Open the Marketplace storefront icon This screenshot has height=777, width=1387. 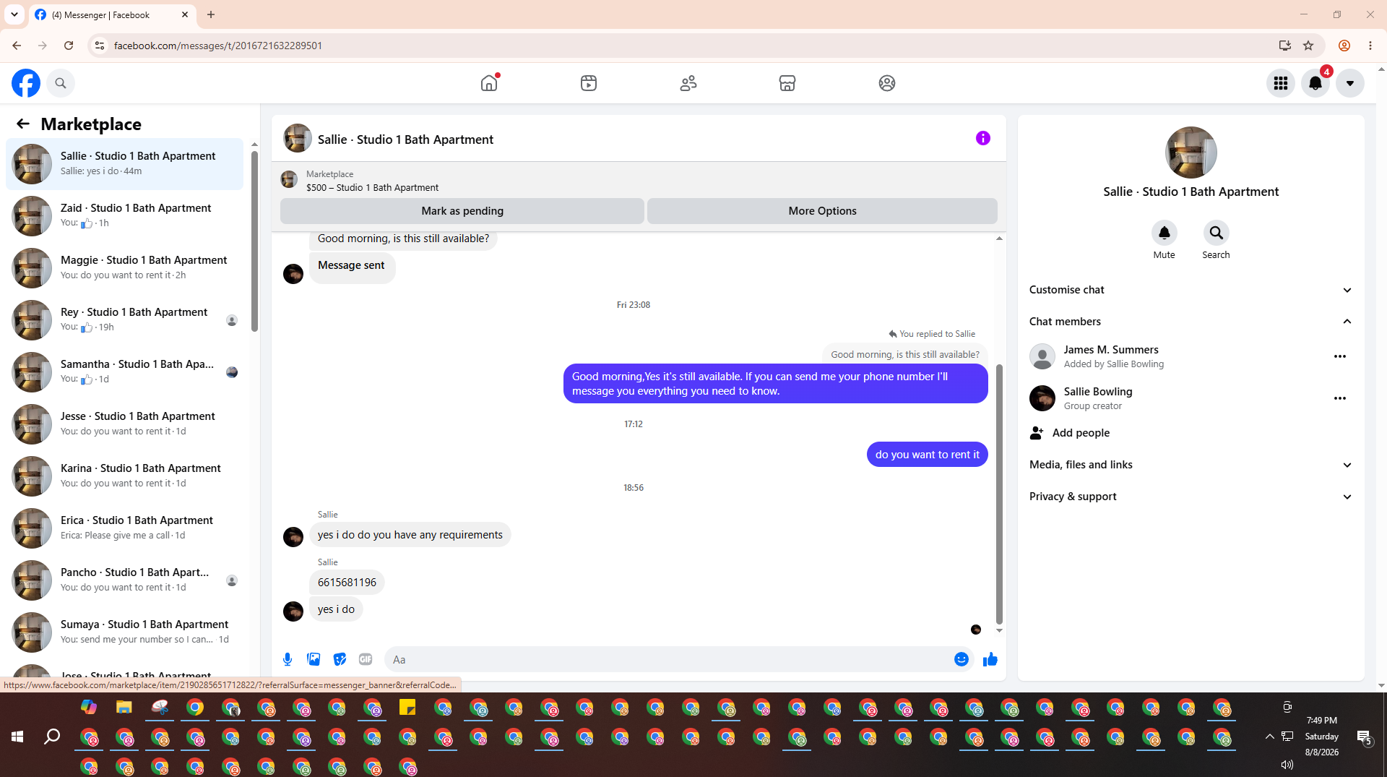point(787,83)
